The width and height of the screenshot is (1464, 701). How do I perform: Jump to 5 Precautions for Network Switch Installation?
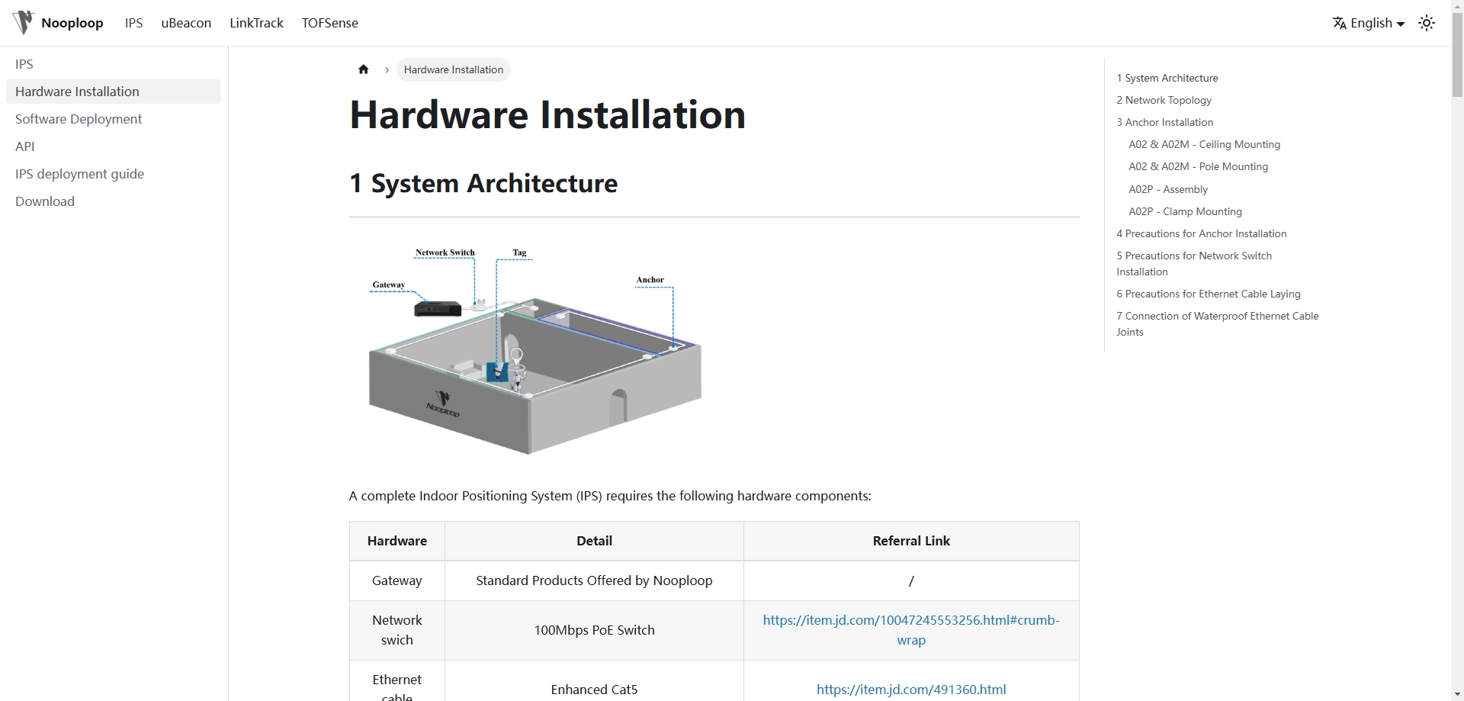tap(1194, 263)
